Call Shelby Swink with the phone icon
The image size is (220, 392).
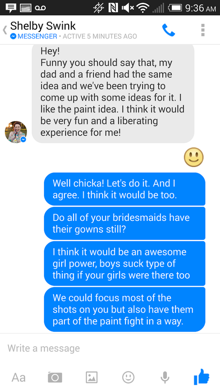168,30
